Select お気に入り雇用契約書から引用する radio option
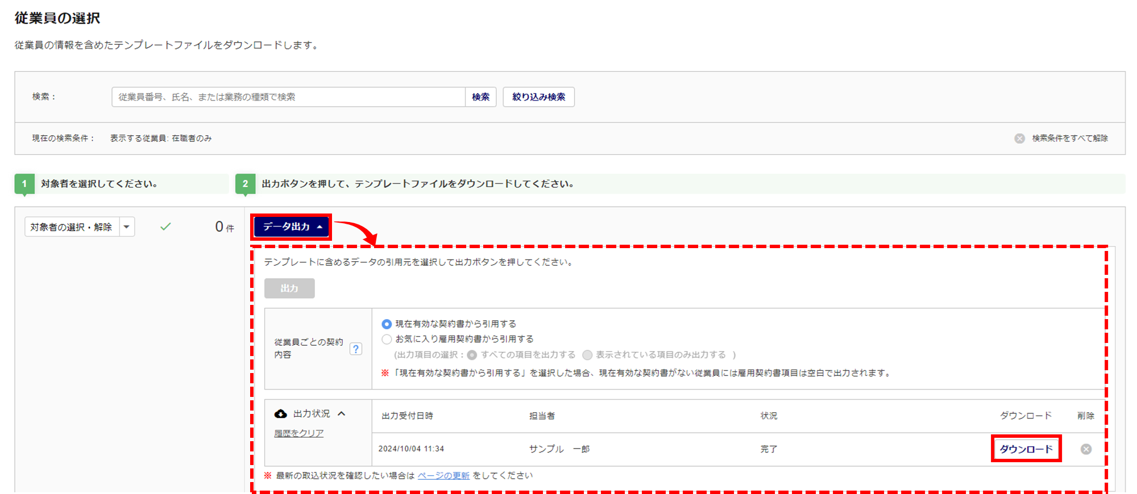 coord(387,340)
